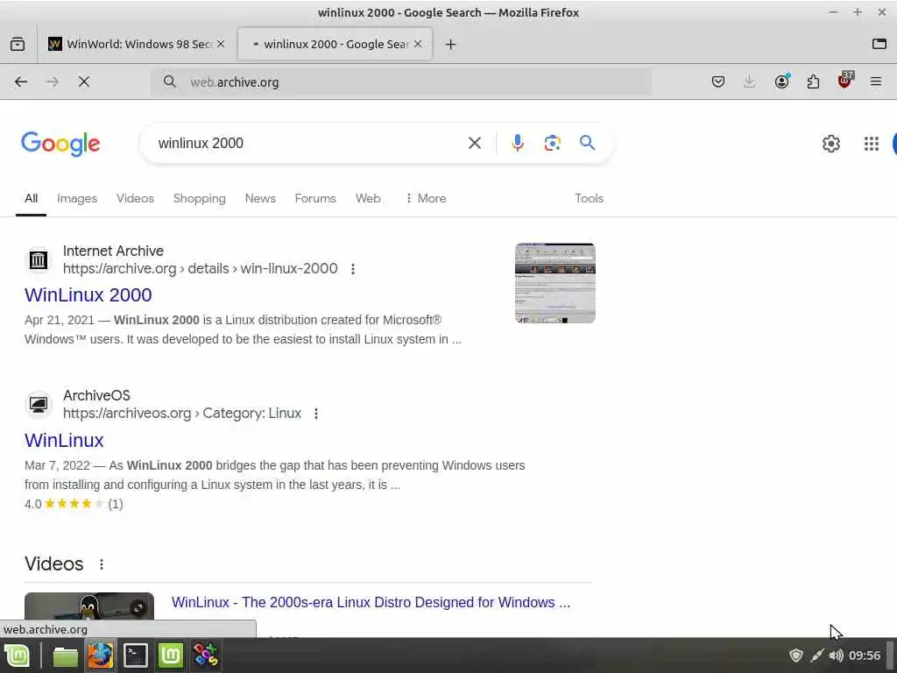Viewport: 897px width, 673px height.
Task: Submit the Google search
Action: (587, 143)
